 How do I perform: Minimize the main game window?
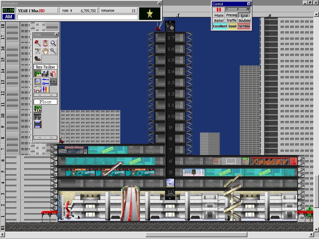(x=305, y=2)
